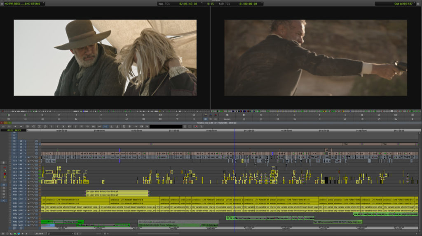Click the red marker icon in timeline toolbar

tap(196, 126)
